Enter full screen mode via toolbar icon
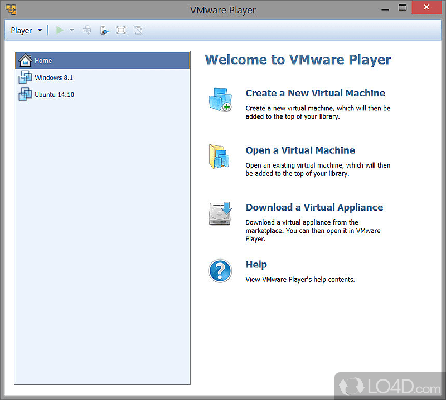The width and height of the screenshot is (446, 400). coord(121,30)
